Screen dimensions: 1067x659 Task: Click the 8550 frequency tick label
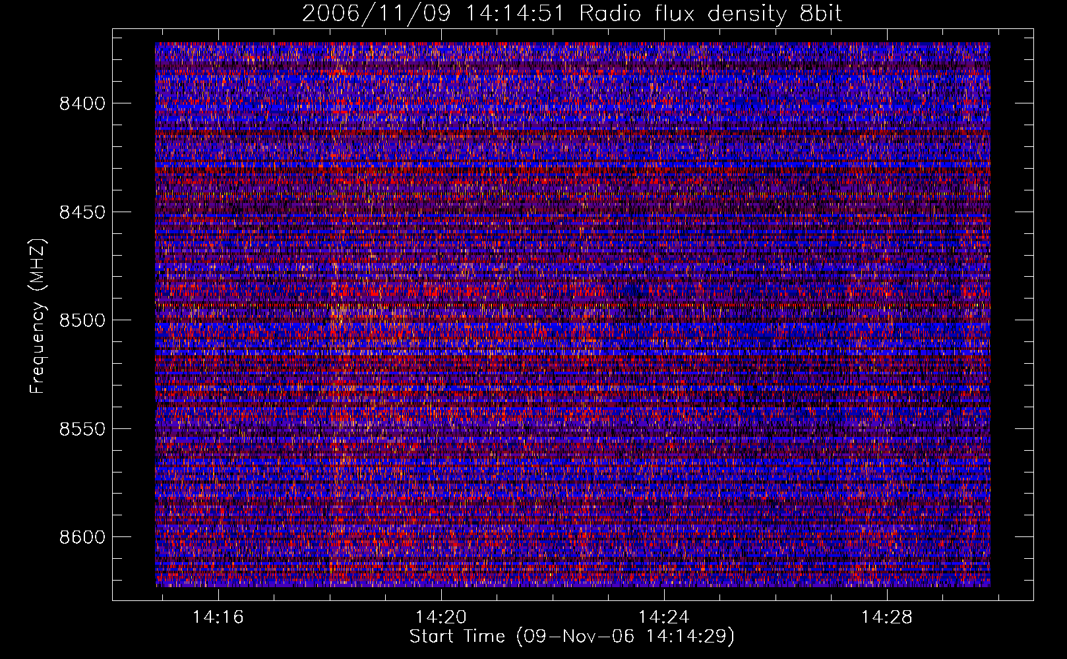[x=82, y=429]
